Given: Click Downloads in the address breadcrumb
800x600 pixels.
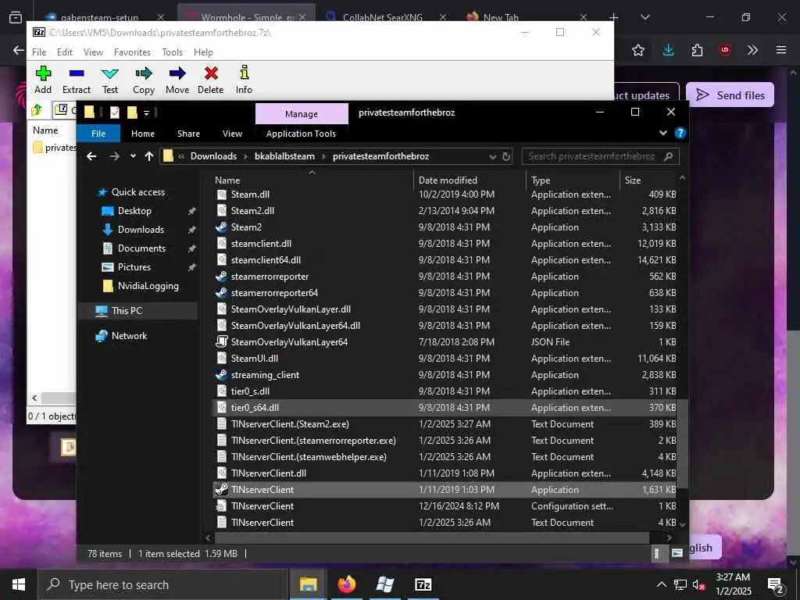Looking at the screenshot, I should tap(213, 156).
